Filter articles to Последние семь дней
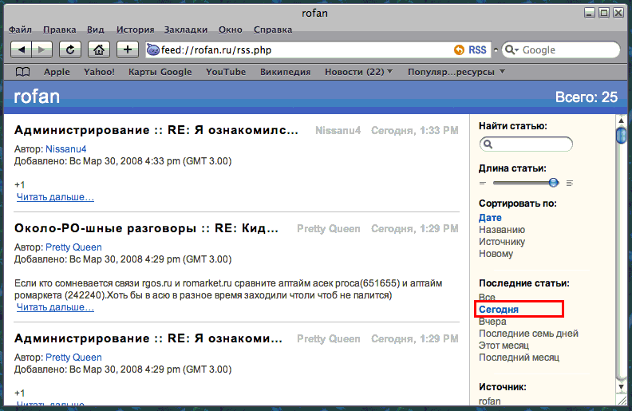Viewport: 632px width, 411px height. pyautogui.click(x=528, y=334)
